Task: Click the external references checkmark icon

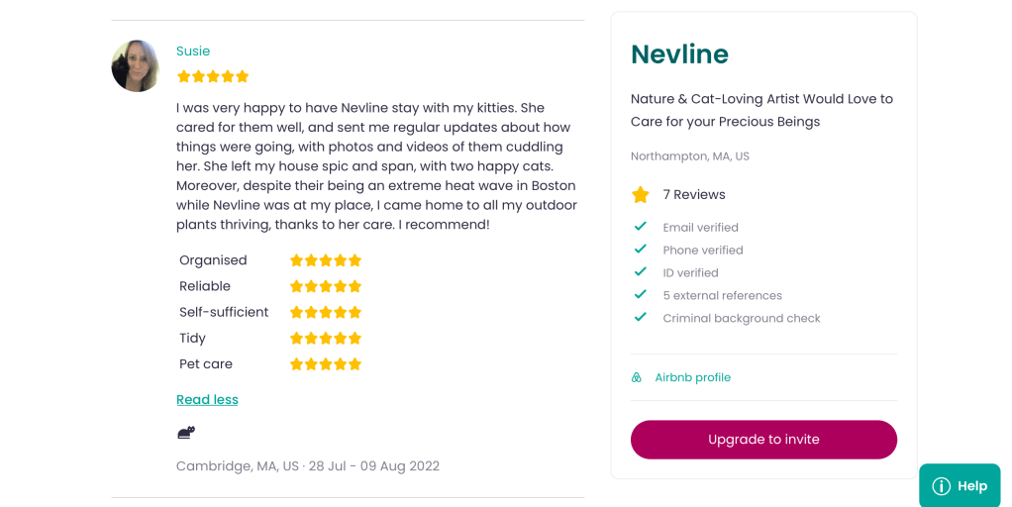Action: pyautogui.click(x=641, y=295)
